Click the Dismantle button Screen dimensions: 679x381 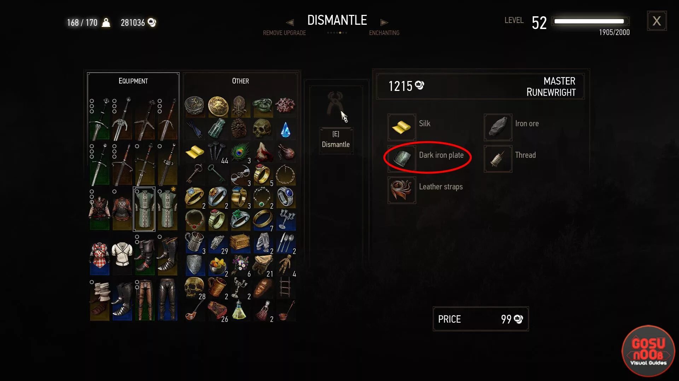(336, 140)
